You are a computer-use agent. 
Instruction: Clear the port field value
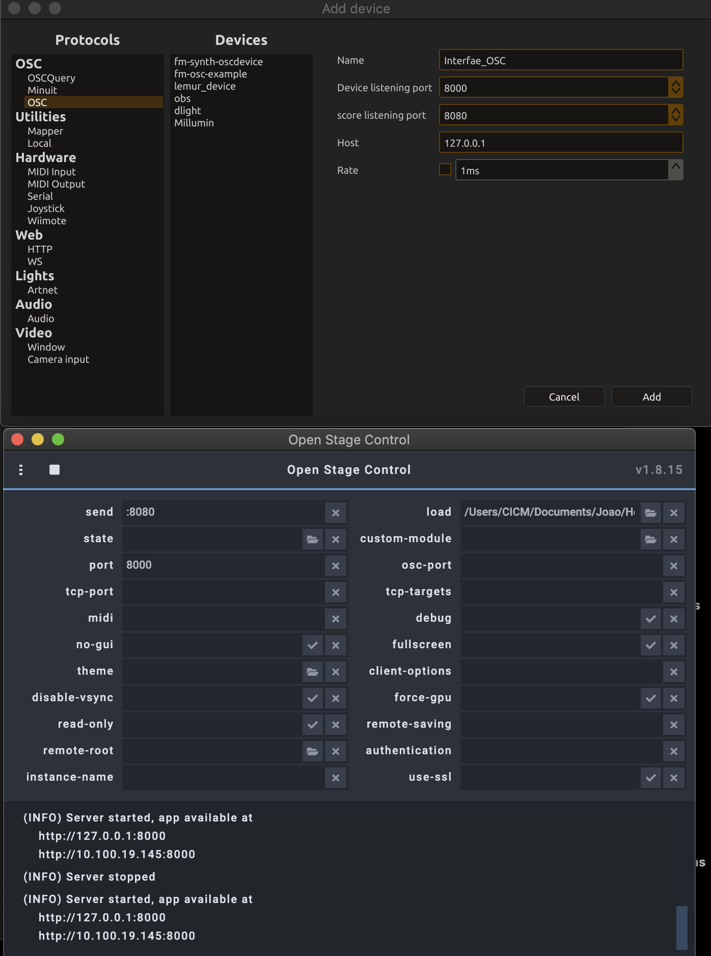tap(336, 566)
